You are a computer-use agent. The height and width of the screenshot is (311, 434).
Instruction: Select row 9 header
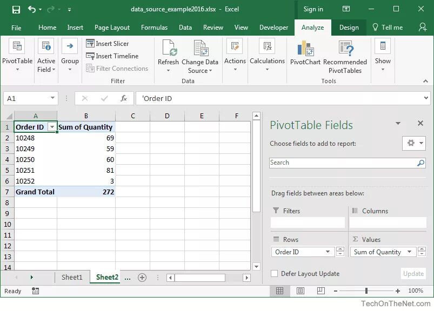[x=7, y=213]
